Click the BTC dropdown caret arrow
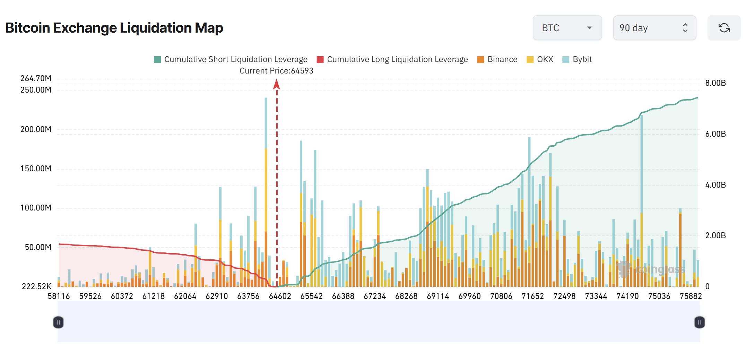 pyautogui.click(x=589, y=28)
